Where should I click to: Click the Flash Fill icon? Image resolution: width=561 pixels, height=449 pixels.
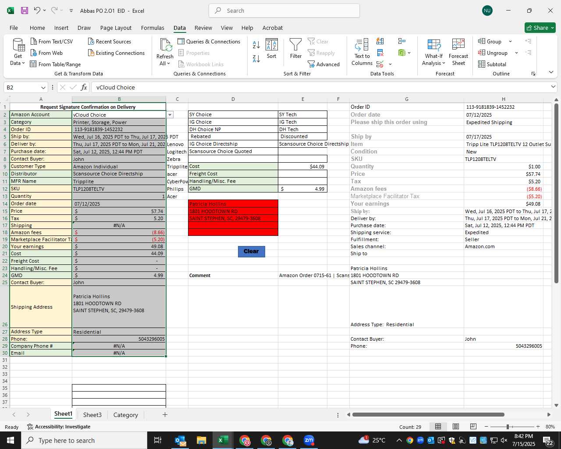coord(380,41)
